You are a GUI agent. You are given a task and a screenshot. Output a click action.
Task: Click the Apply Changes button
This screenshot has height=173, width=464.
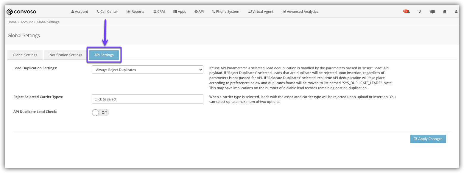pyautogui.click(x=428, y=139)
